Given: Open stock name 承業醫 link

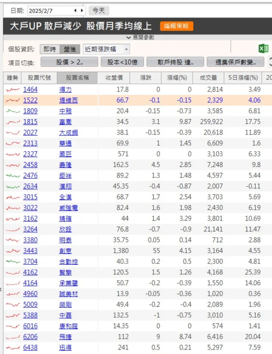Looking at the screenshot, I should tap(68, 283).
